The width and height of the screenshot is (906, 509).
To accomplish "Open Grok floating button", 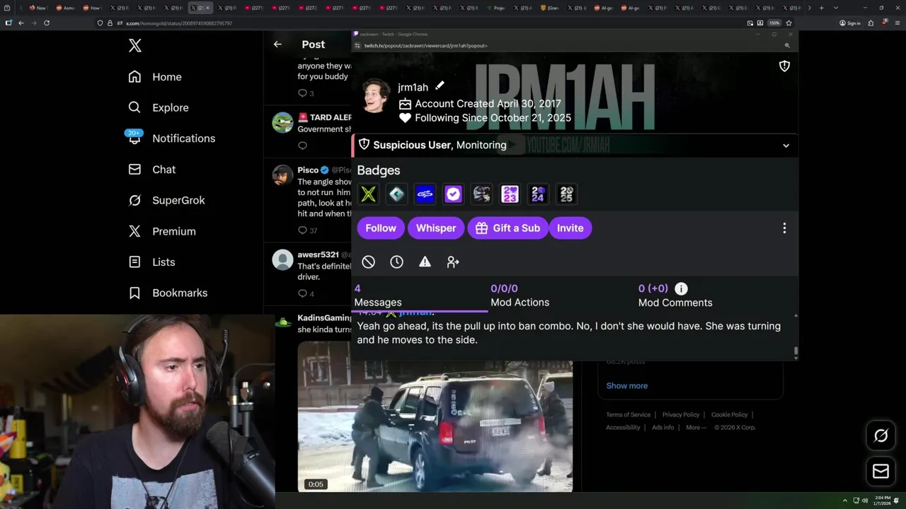I will pyautogui.click(x=881, y=436).
